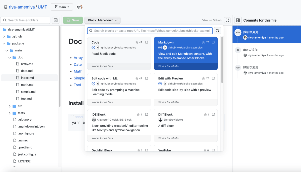Click the Search blocks or repo URL field
This screenshot has height=172, width=301.
[x=150, y=31]
